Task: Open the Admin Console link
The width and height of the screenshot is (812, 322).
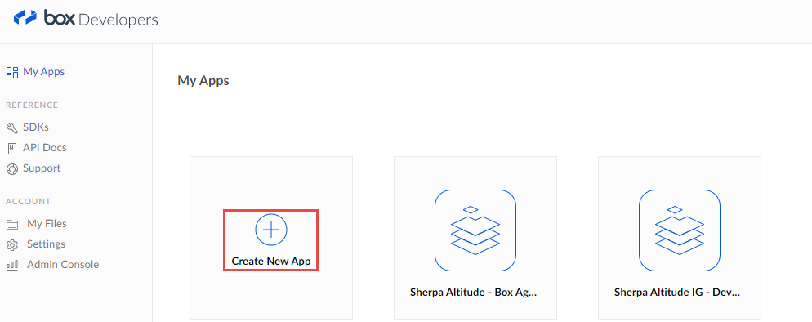Action: tap(63, 265)
